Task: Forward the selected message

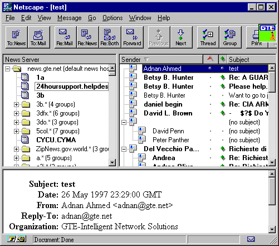Action: tap(132, 37)
